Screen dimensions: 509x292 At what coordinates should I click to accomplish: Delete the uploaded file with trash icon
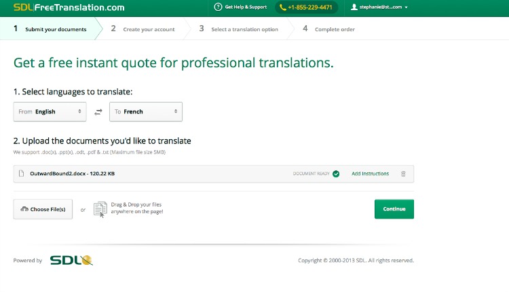(x=403, y=174)
